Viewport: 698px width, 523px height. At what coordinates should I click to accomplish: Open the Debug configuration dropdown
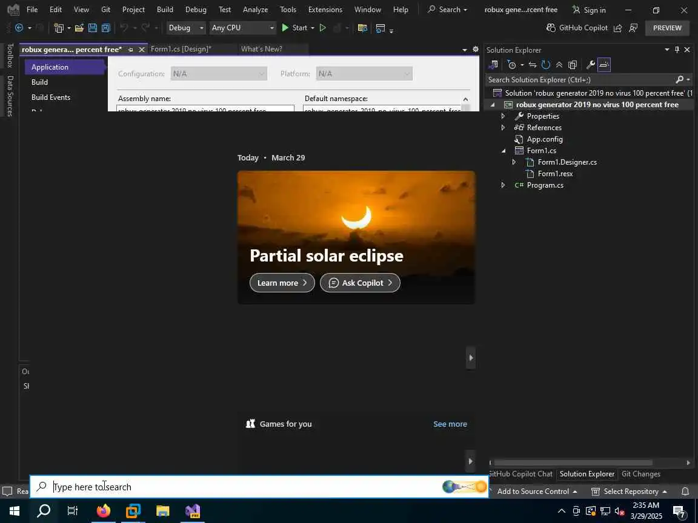coord(185,28)
